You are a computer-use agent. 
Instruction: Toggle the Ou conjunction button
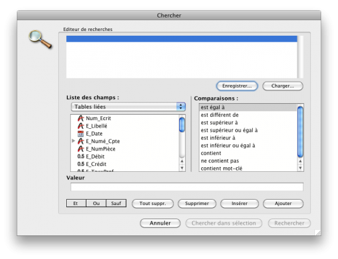tap(96, 203)
